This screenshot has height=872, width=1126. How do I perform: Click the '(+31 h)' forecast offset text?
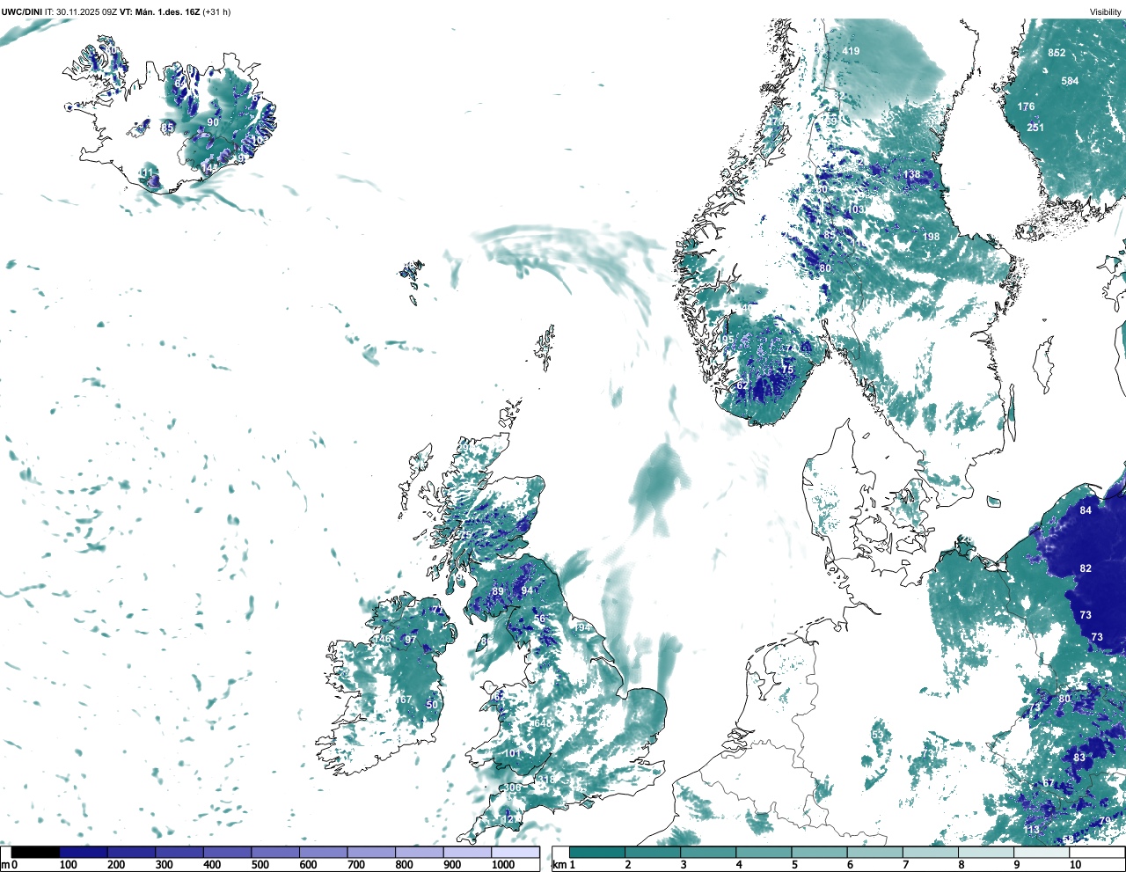pyautogui.click(x=216, y=12)
